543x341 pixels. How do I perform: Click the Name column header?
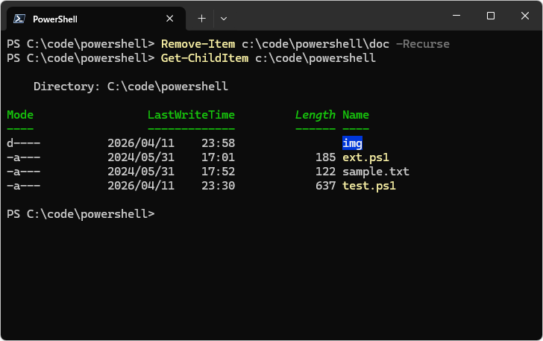(355, 115)
